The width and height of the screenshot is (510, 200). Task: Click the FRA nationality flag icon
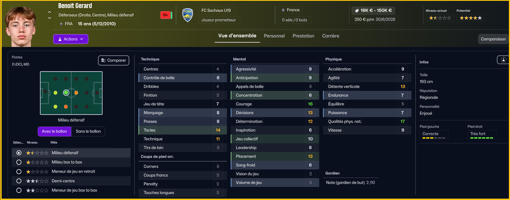click(x=61, y=24)
